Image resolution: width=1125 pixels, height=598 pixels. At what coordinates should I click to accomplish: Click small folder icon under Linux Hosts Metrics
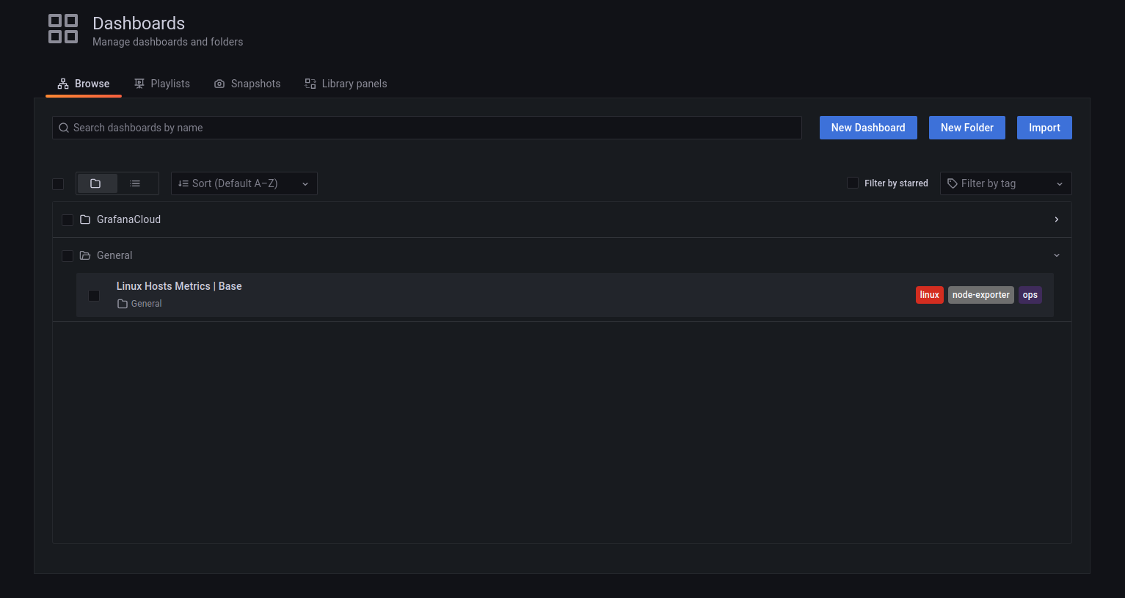tap(123, 304)
